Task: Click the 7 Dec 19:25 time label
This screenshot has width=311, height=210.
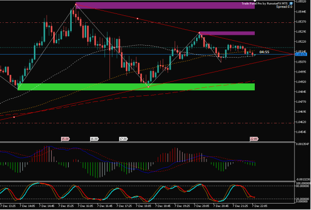Action: pos(182,206)
